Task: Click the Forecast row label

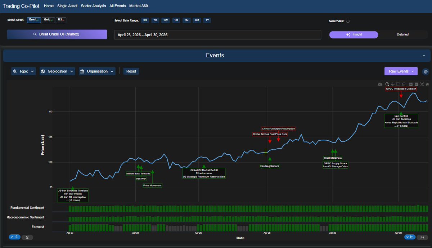Action: [38, 227]
